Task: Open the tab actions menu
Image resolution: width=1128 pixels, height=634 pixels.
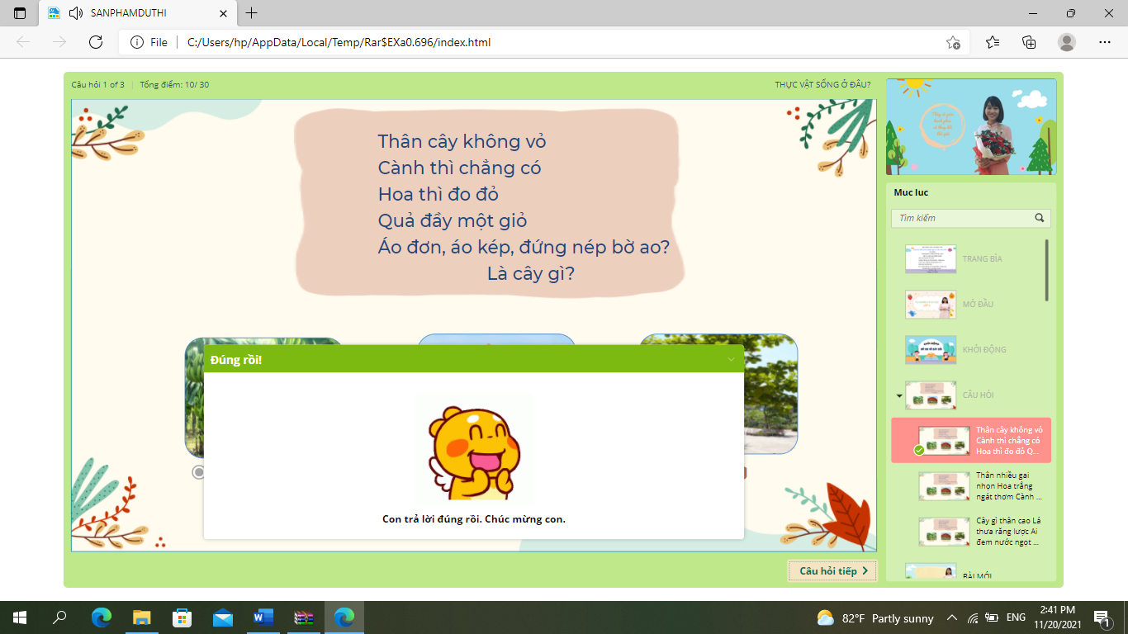Action: pos(20,13)
